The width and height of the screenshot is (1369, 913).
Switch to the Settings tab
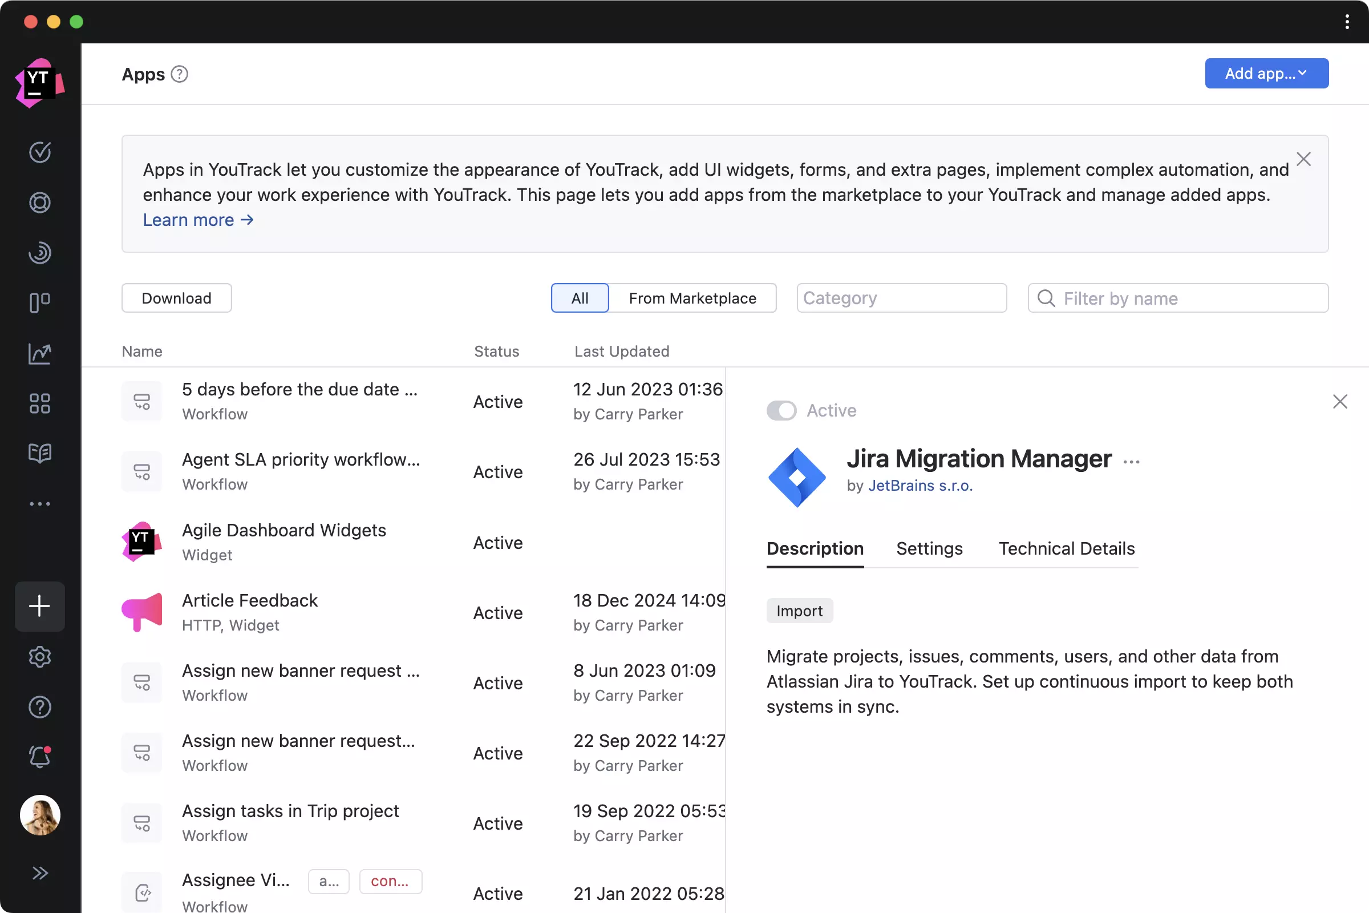929,548
